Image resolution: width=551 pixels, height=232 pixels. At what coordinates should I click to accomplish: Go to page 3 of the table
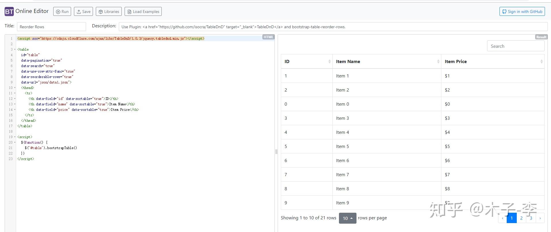(x=531, y=218)
